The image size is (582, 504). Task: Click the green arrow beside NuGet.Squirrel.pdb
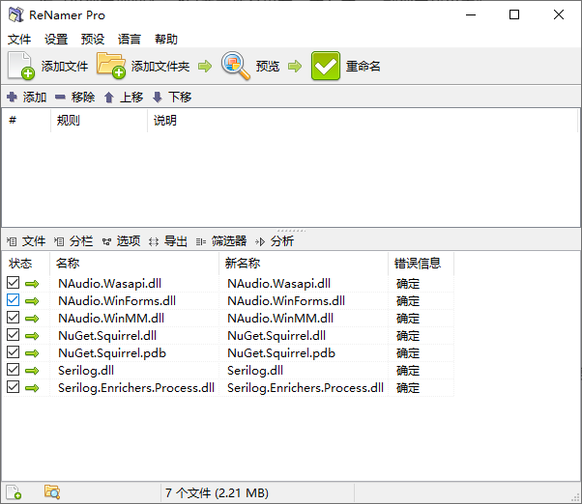coord(32,353)
